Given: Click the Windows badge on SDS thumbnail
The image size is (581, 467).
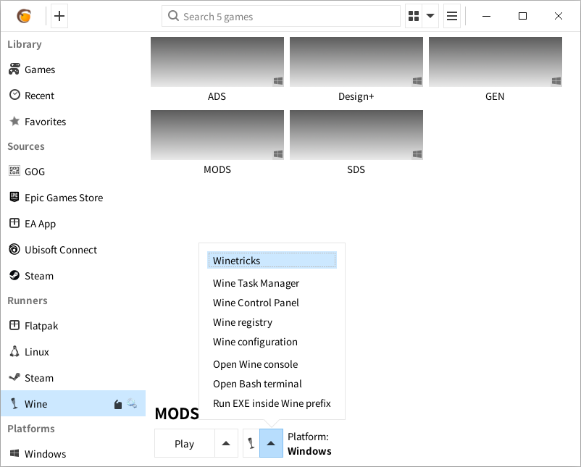Looking at the screenshot, I should pyautogui.click(x=417, y=154).
